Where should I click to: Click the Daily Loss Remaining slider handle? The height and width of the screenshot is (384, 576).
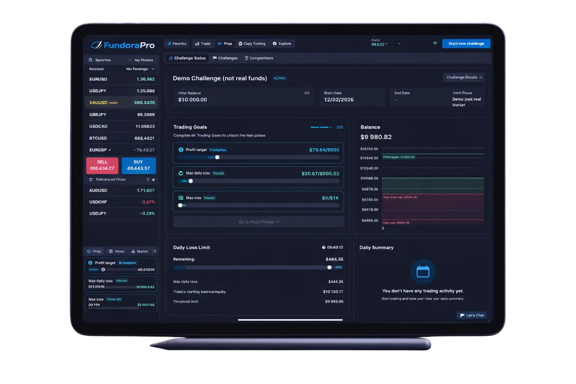tap(329, 267)
